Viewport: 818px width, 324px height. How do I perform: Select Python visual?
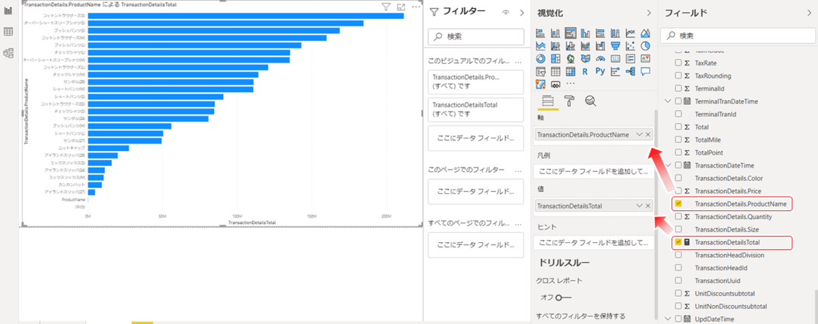(x=601, y=71)
